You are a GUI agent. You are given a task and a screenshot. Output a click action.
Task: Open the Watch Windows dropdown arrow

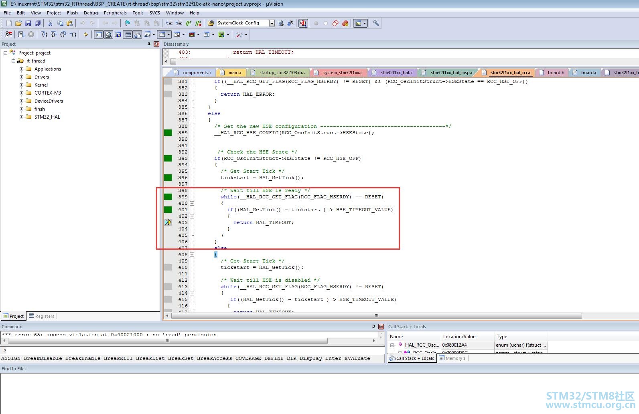[154, 34]
